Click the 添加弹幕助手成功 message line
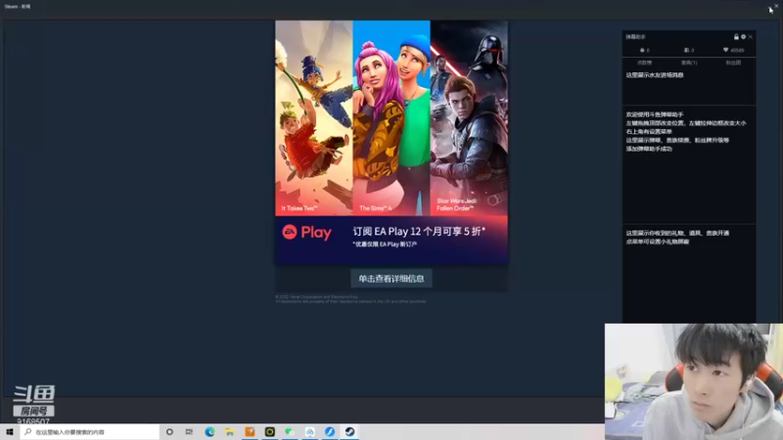The height and width of the screenshot is (440, 783). point(649,149)
